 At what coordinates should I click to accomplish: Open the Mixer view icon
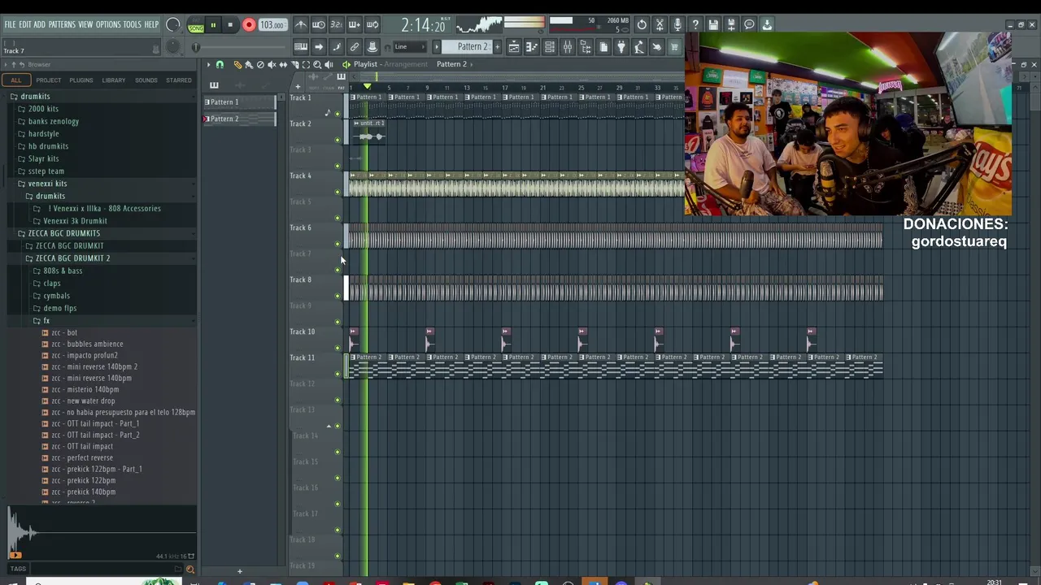click(x=568, y=47)
